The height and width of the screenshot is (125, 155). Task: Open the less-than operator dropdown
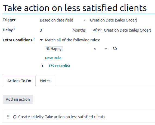click(100, 49)
